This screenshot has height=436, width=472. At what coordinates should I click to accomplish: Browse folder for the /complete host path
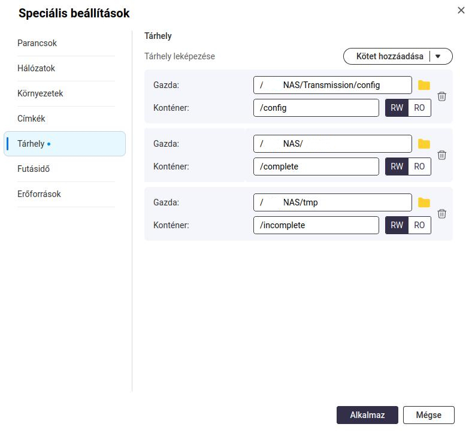pos(424,144)
